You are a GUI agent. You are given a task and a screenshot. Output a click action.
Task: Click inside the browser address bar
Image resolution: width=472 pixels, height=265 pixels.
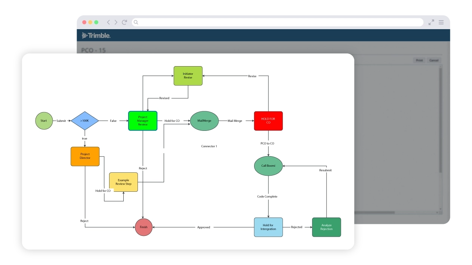click(277, 22)
